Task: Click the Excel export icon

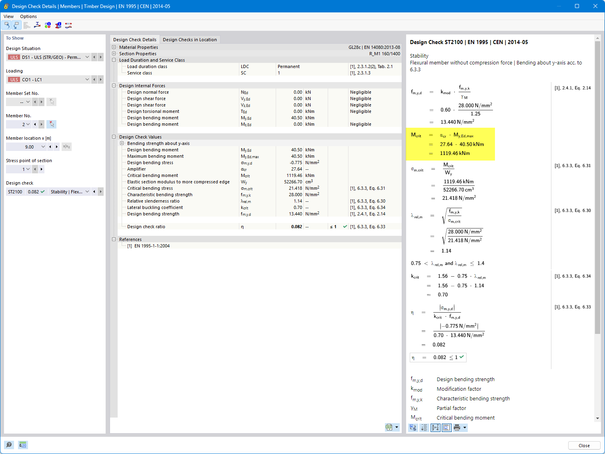Action: [x=389, y=427]
